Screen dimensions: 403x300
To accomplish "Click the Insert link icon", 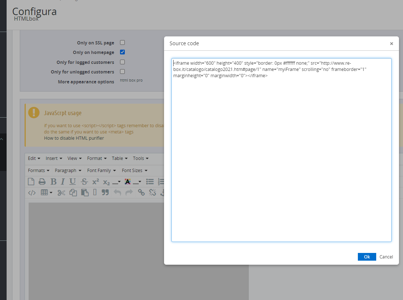I will point(141,192).
